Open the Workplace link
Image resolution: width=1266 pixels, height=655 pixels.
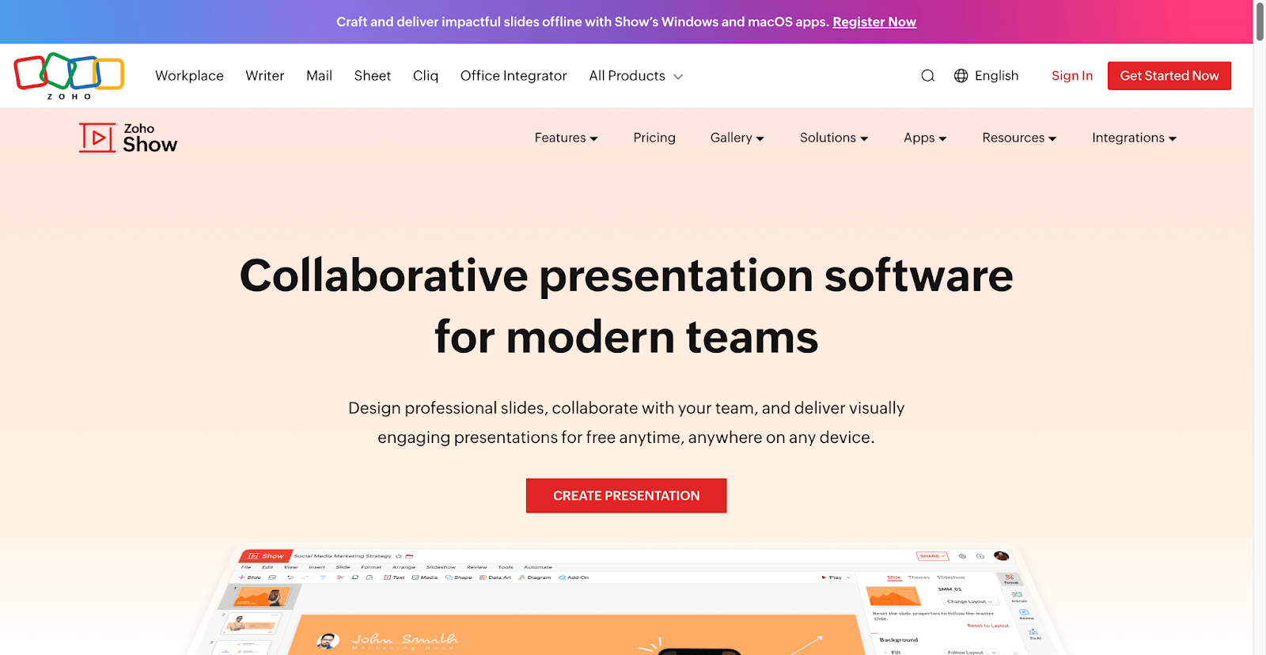[189, 76]
